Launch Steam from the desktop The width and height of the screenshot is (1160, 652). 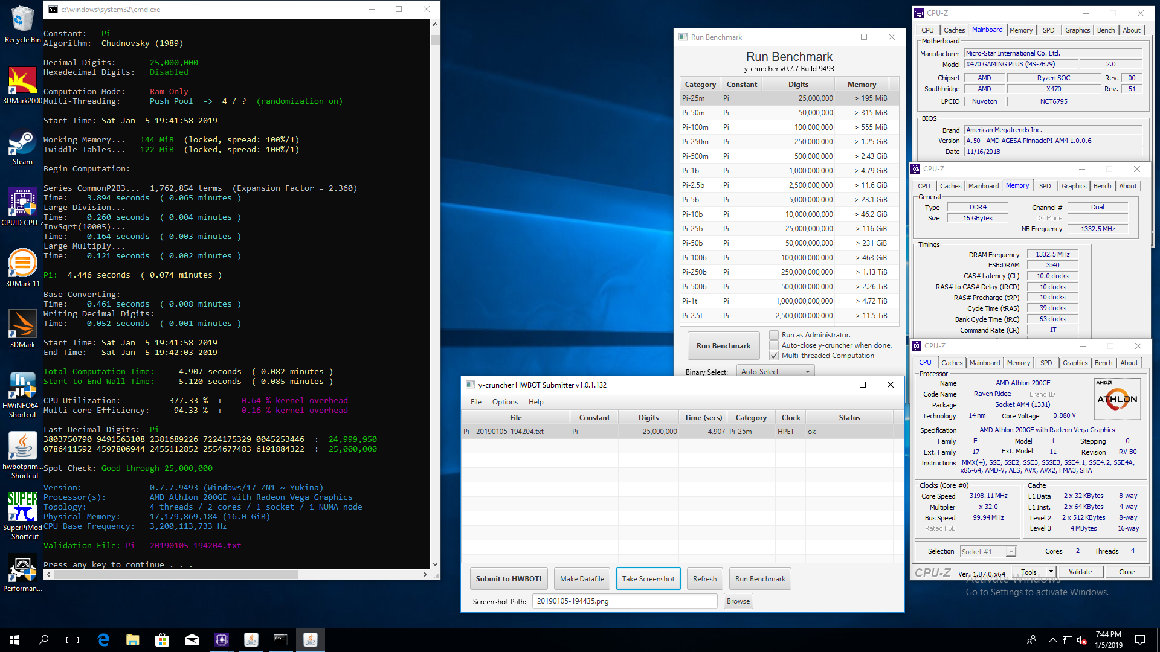[22, 147]
